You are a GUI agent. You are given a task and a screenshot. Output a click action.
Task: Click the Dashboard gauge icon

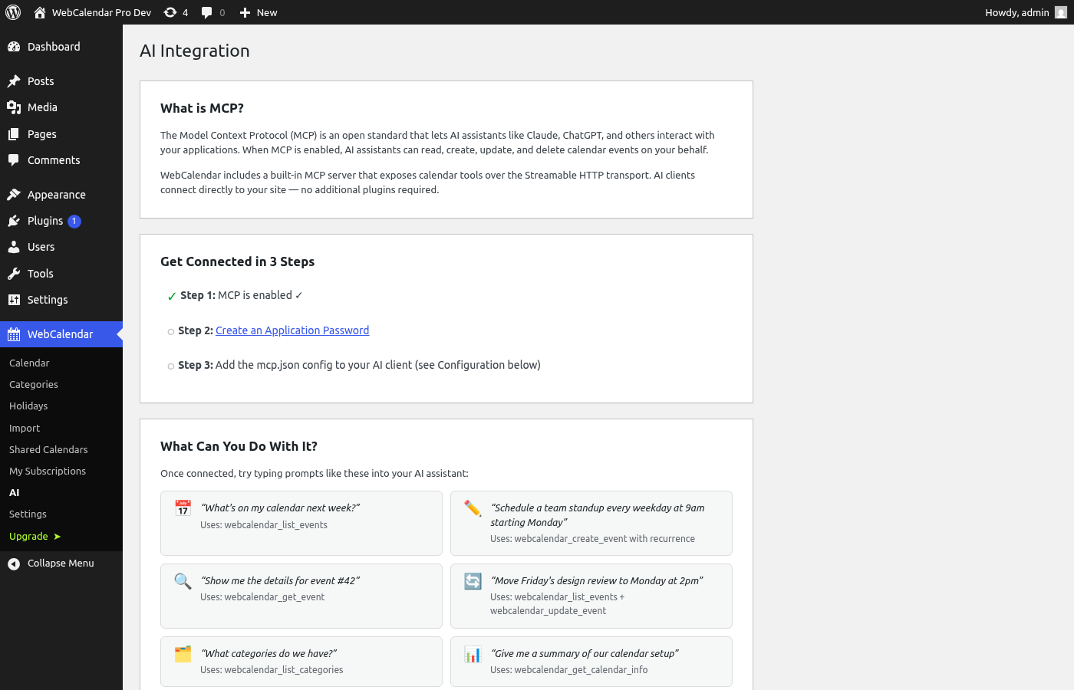(x=14, y=47)
